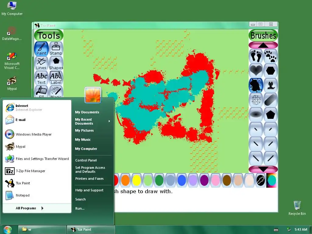Open the Mypal desktop shortcut
Image resolution: width=312 pixels, height=234 pixels.
[x=12, y=83]
